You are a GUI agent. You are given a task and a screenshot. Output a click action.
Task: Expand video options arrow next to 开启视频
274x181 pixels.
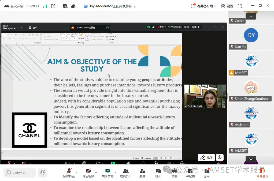(96, 172)
